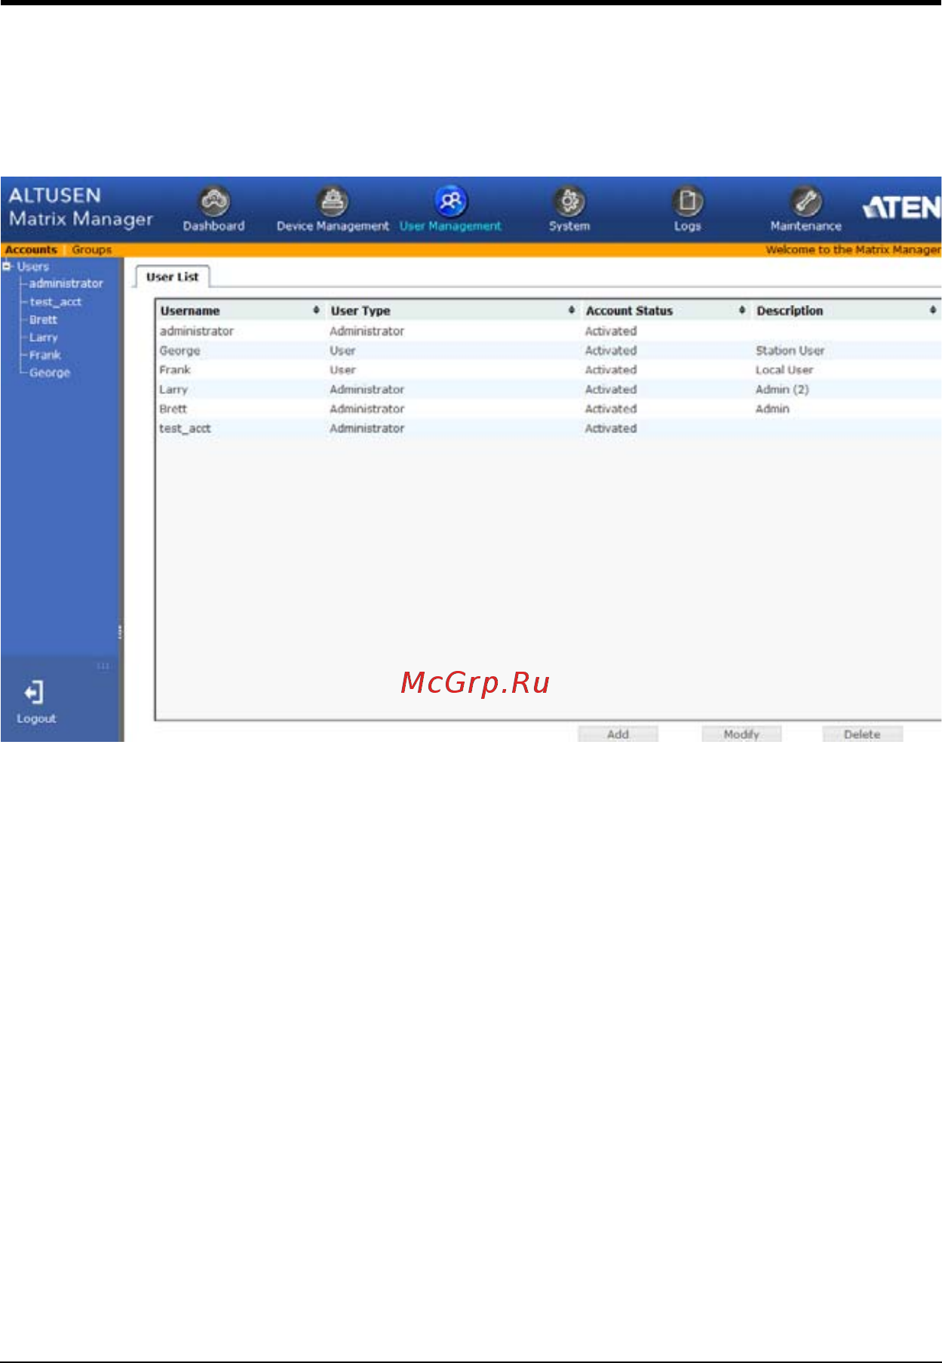Switch to the Groups tab
Viewport: 942px width, 1363px height.
point(91,250)
